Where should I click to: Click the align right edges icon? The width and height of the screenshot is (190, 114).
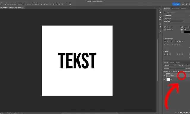(47, 4)
